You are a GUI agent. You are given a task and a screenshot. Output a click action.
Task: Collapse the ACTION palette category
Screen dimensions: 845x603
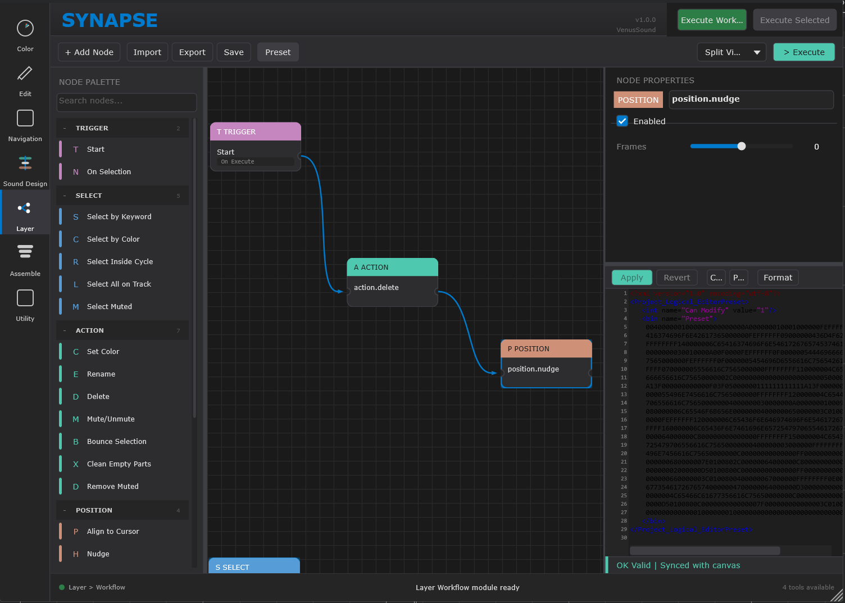tap(122, 330)
